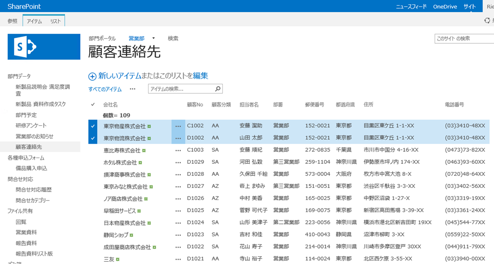Switch to the 参照 ribbon tab
494x264 pixels.
pos(13,21)
